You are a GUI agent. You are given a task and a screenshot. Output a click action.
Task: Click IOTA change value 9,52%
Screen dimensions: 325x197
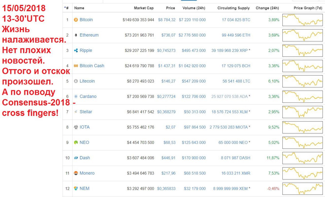[274, 127]
